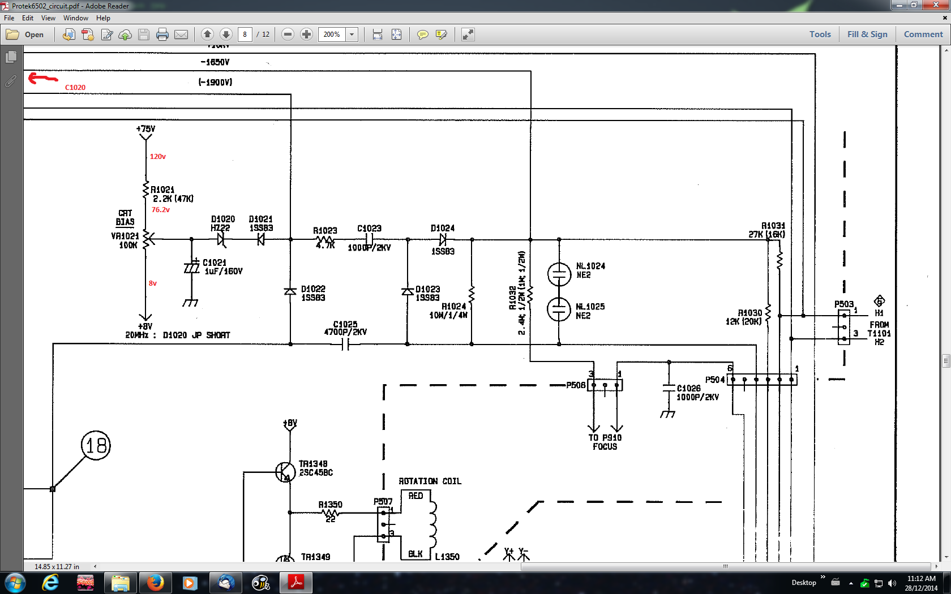This screenshot has height=594, width=951.
Task: Click the horizontal scrollbar thumb
Action: 725,566
